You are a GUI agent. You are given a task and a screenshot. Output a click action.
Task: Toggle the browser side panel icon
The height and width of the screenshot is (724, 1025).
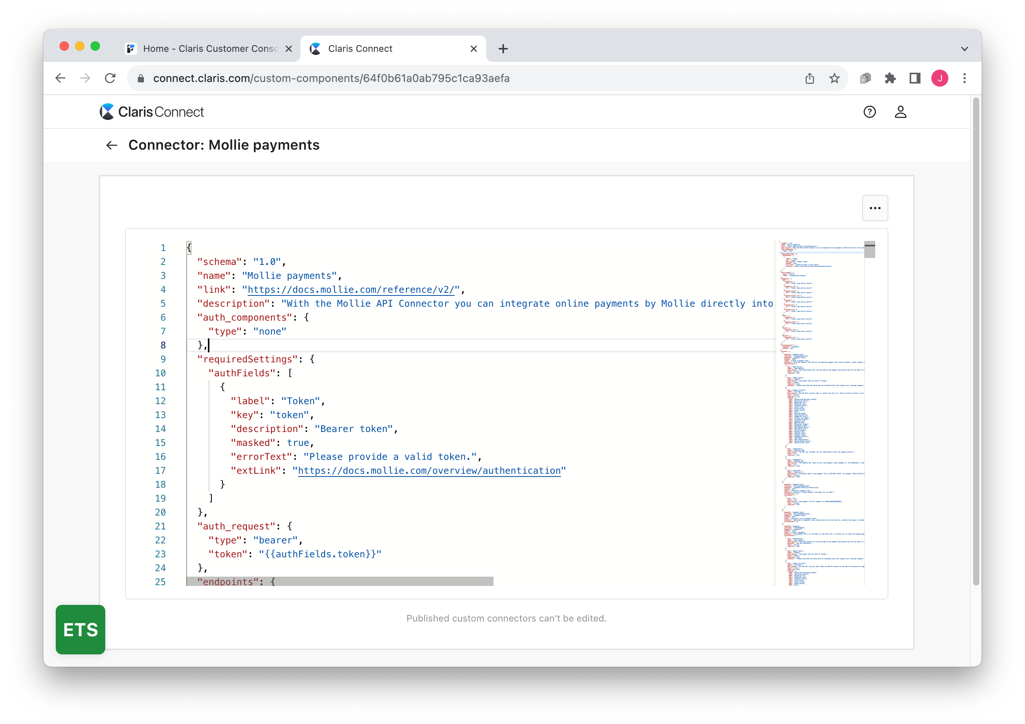(x=915, y=79)
